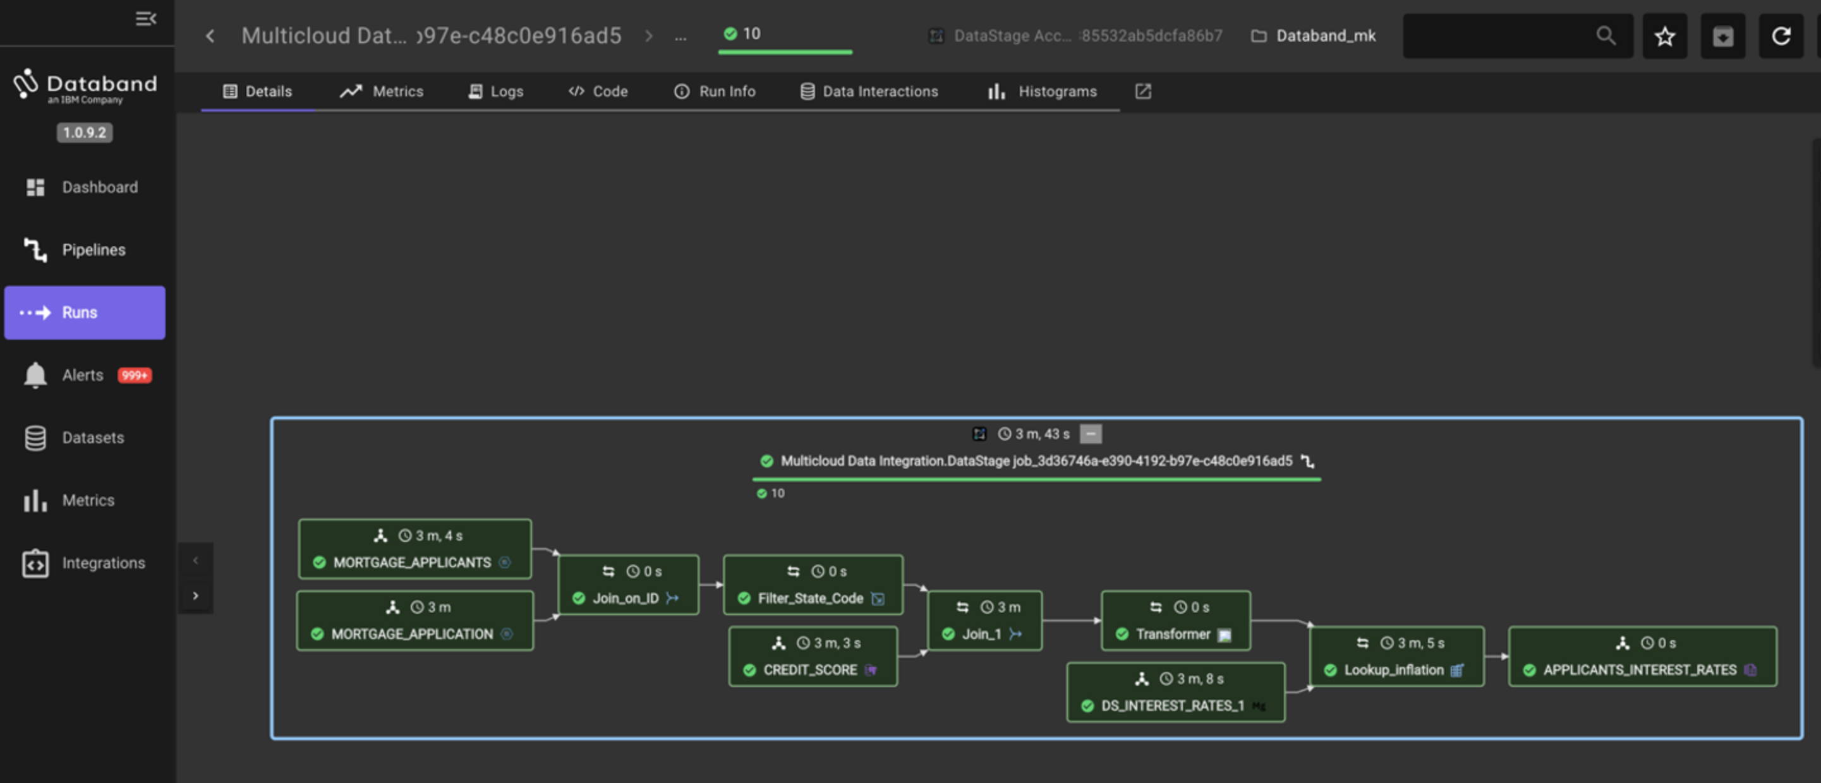
Task: Click the header task count 10
Action: 742,33
